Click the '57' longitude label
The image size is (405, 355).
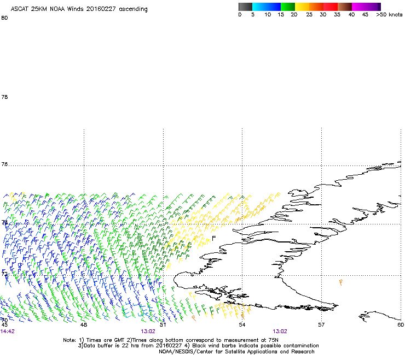pyautogui.click(x=321, y=325)
